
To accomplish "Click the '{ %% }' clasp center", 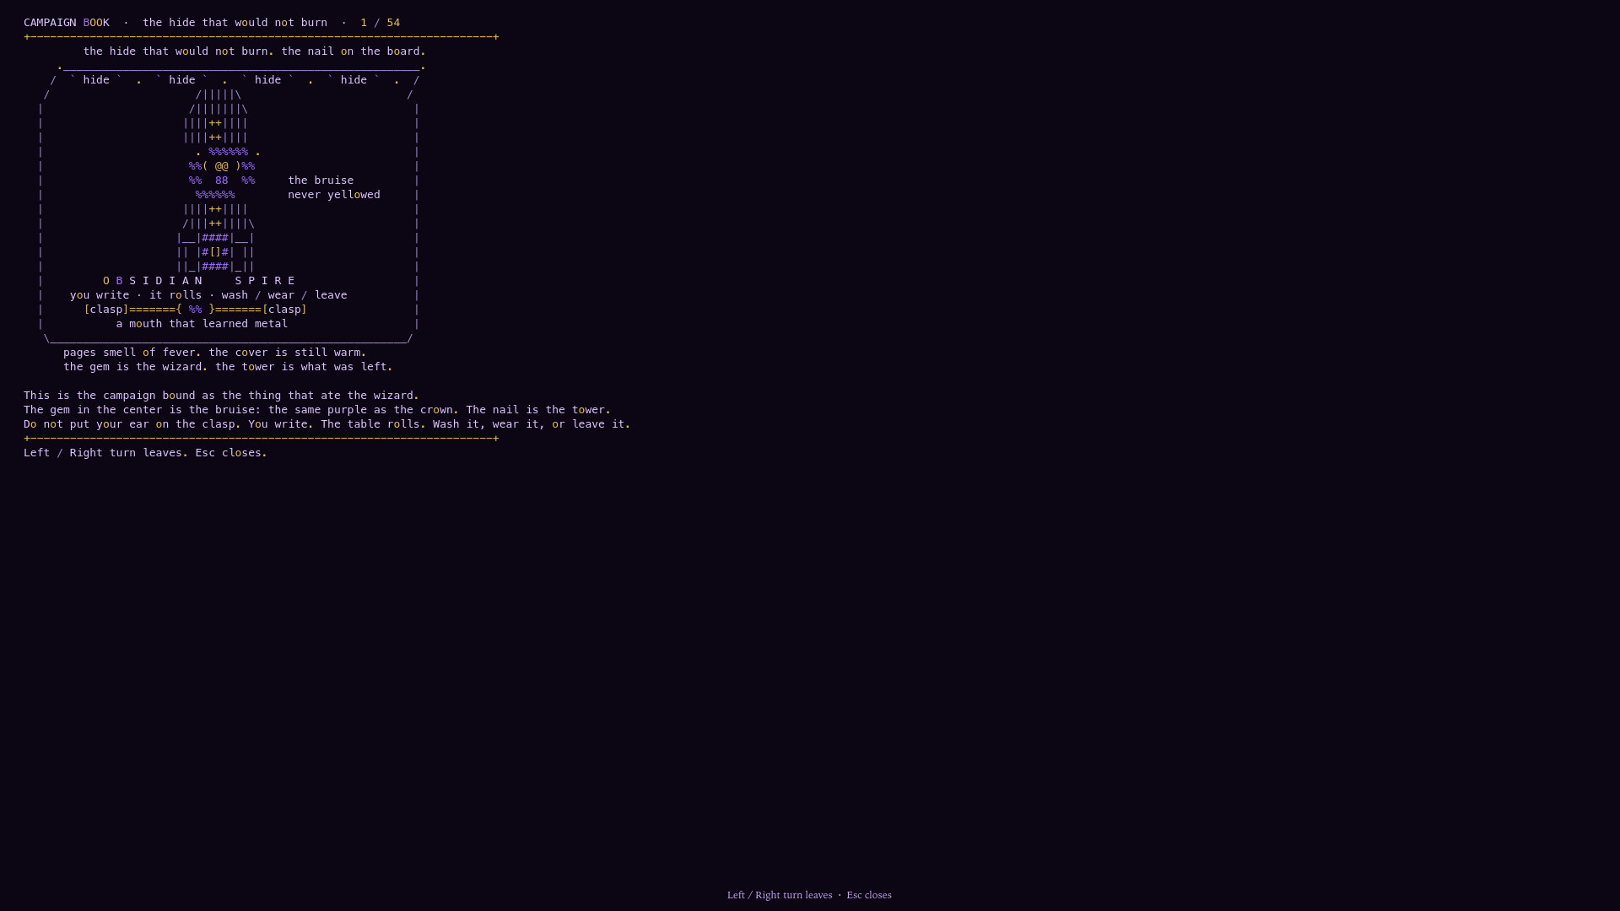I will tap(196, 310).
